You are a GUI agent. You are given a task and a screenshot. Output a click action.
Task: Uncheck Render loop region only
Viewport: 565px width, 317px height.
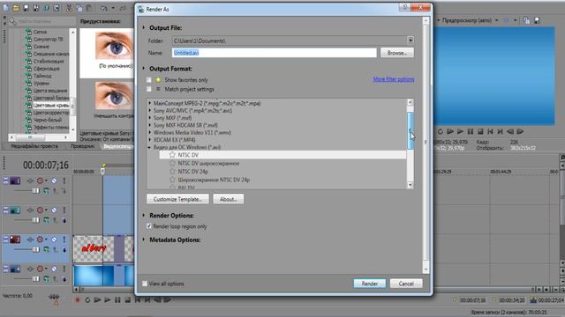click(x=149, y=226)
